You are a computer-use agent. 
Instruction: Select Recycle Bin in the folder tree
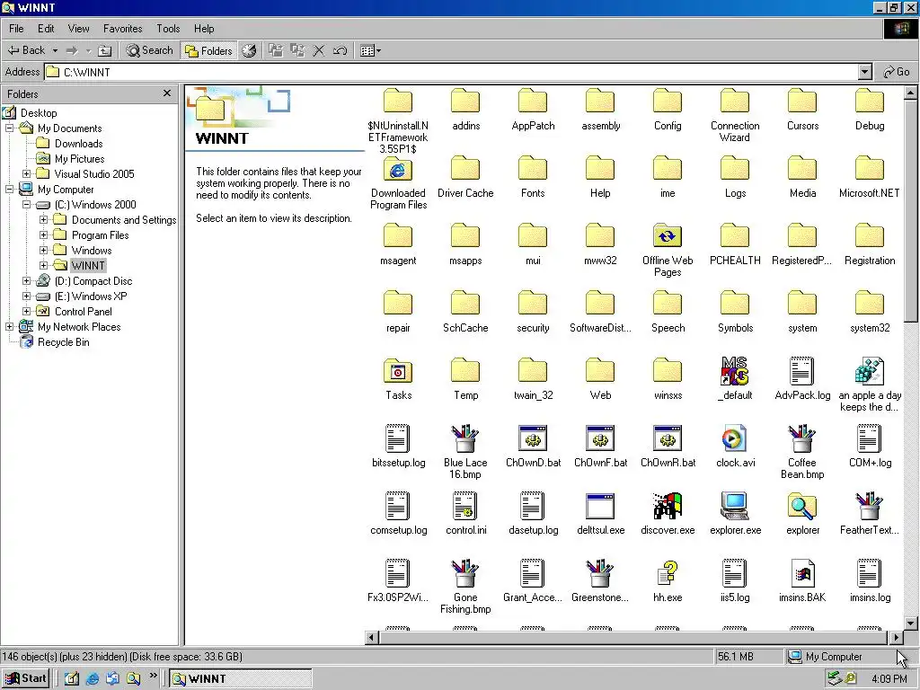tap(64, 342)
